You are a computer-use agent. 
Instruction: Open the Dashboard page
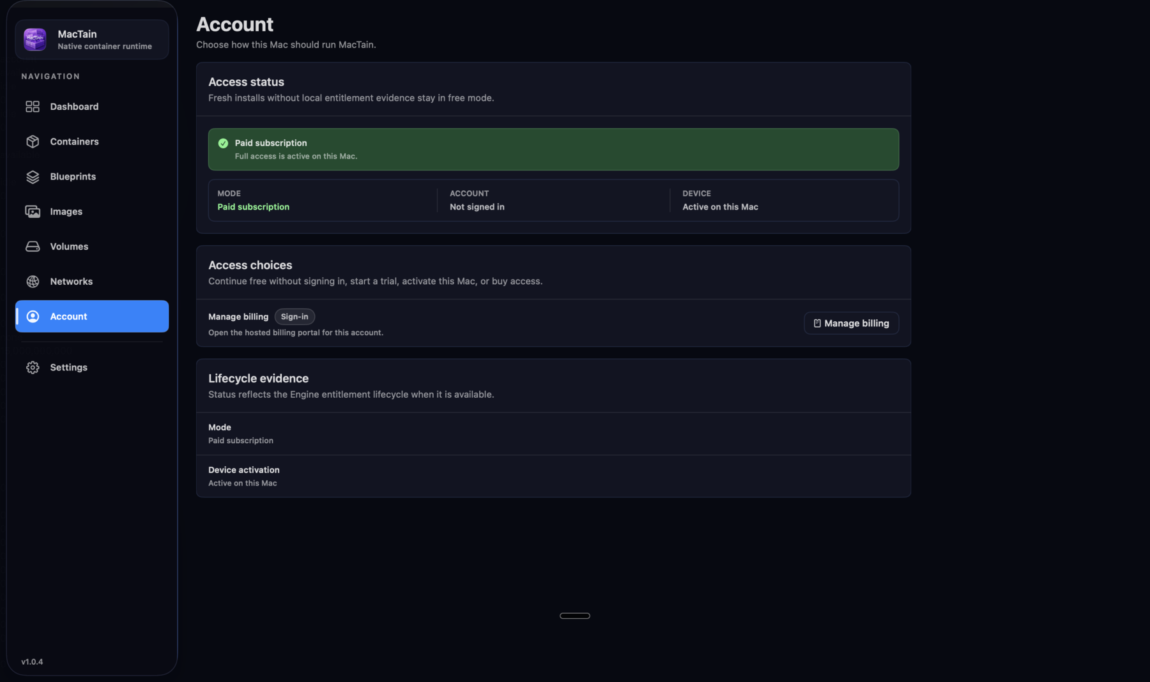click(92, 107)
